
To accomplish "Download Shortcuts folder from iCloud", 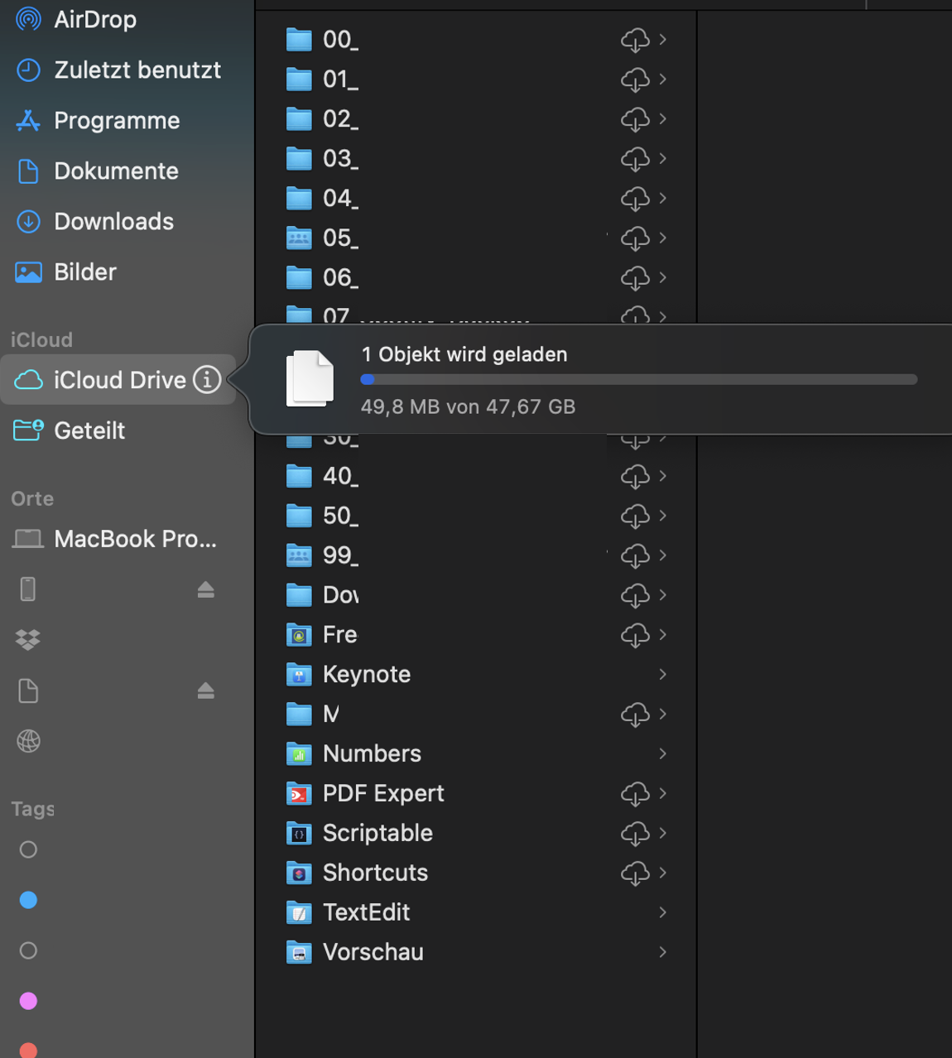I will (635, 873).
